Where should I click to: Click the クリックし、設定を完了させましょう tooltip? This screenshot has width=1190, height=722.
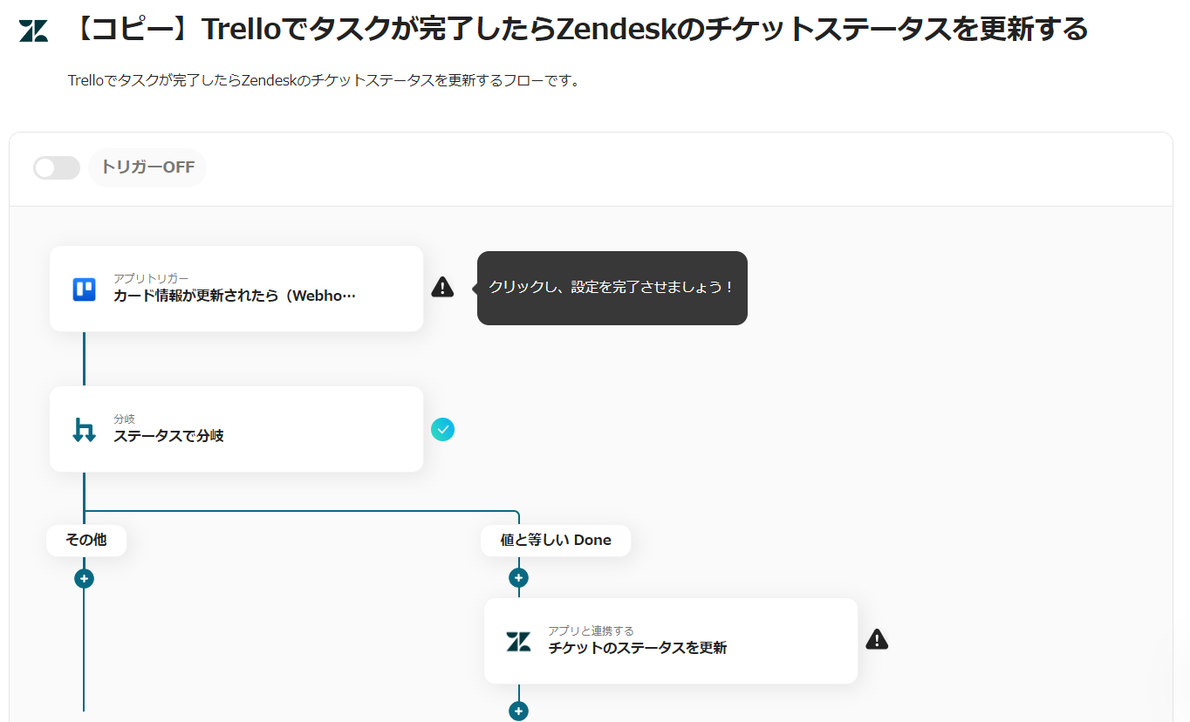[x=612, y=288]
